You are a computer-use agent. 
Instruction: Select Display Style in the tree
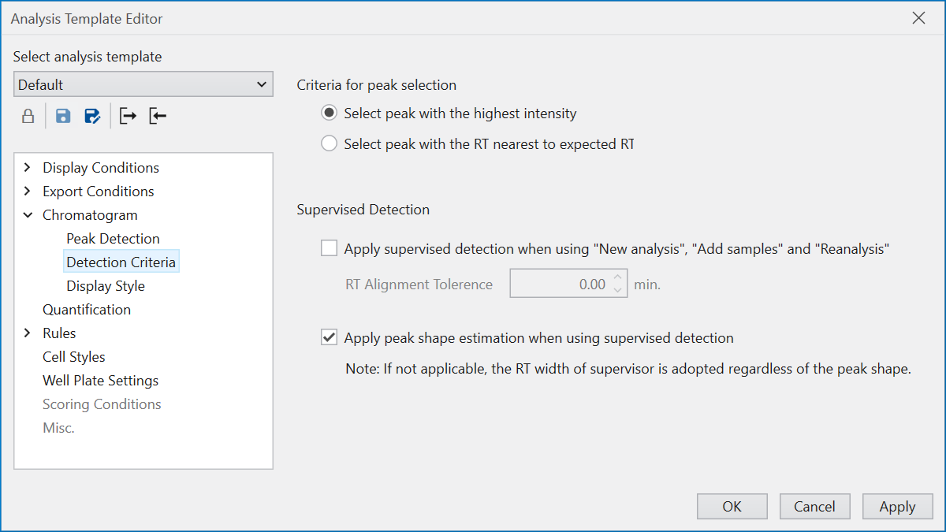[106, 285]
